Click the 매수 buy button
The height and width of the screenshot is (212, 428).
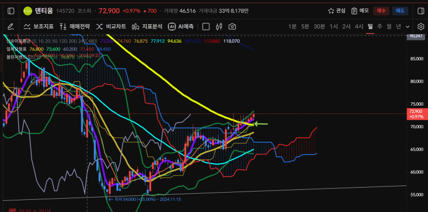pyautogui.click(x=381, y=11)
